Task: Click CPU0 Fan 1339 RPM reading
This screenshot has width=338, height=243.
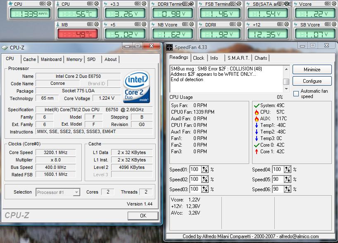Action: 193,112
